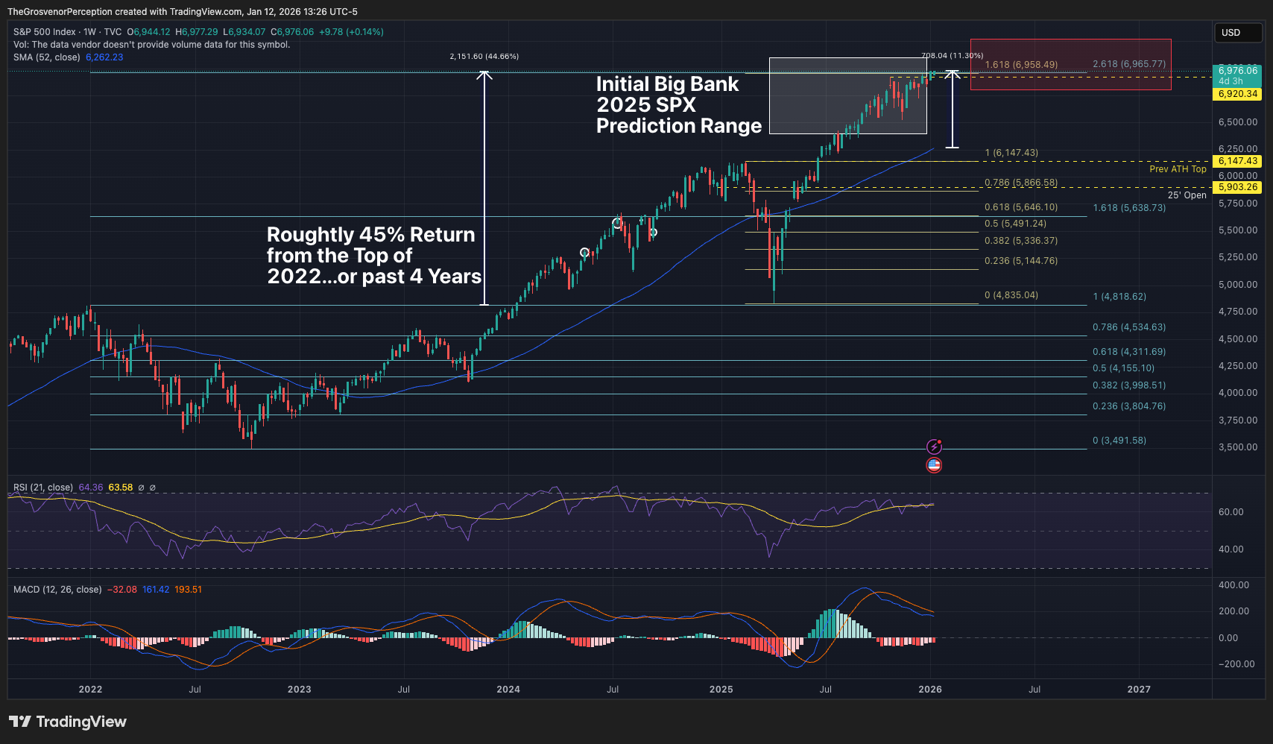Click the 2024 label on the time axis
Screen dimensions: 1273x744
508,689
